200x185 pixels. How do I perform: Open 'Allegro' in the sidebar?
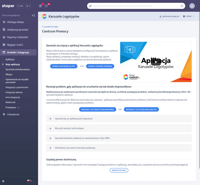point(9,74)
